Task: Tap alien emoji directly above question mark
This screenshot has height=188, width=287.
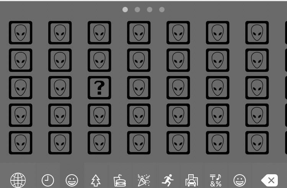Action: pyautogui.click(x=99, y=60)
